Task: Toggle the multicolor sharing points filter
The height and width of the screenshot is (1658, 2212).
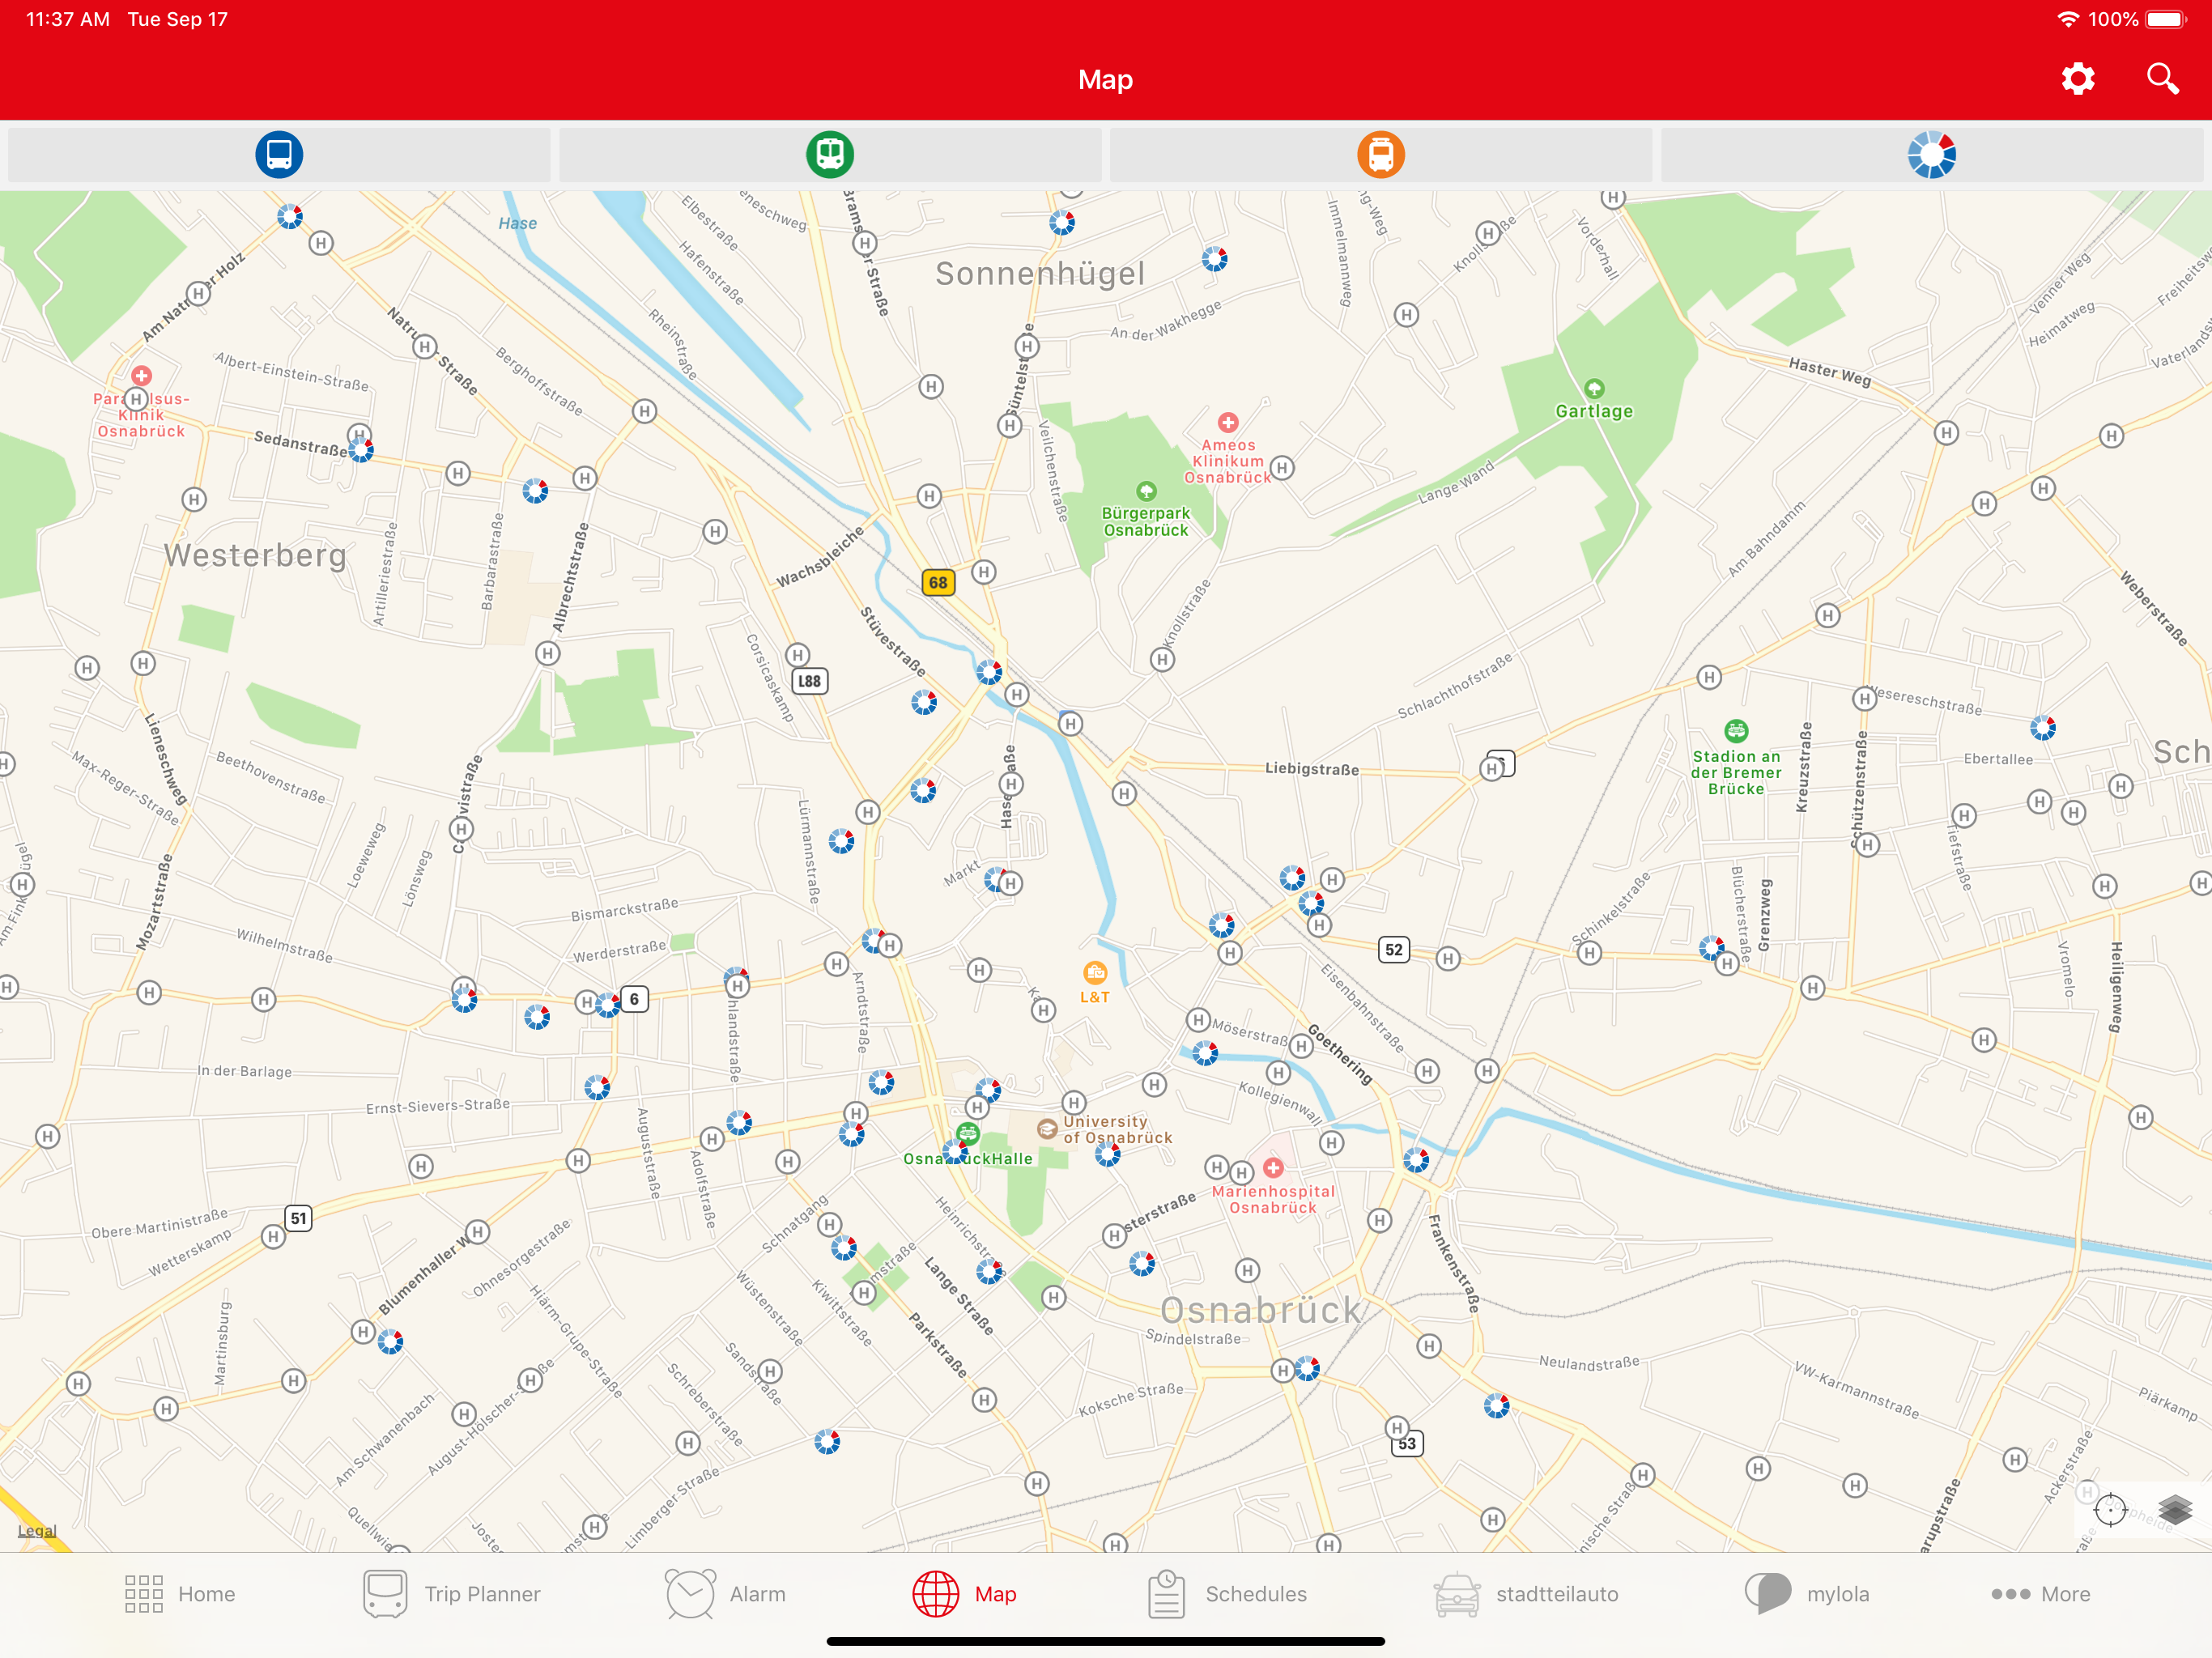Action: (x=1932, y=155)
